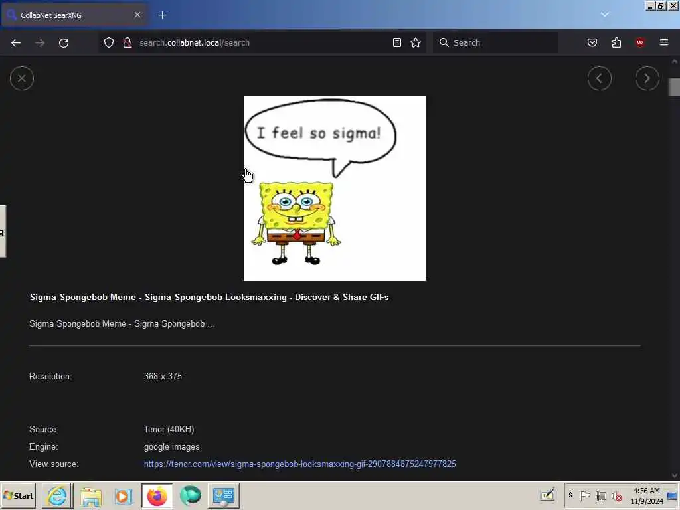Open Action Center flag icon
The image size is (680, 510).
(x=584, y=495)
